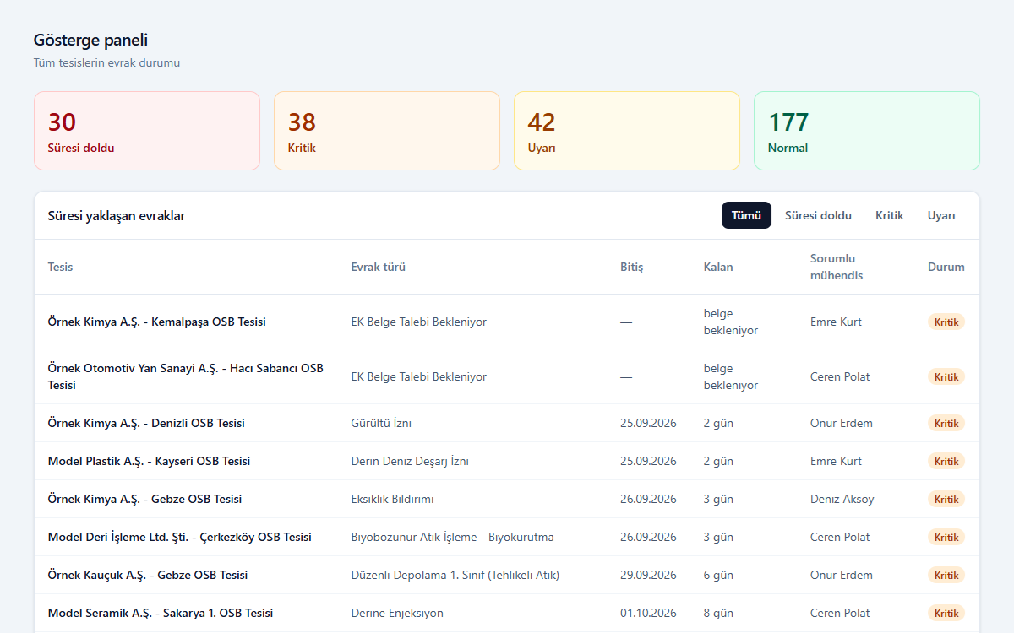Open the 'Örnek Kimya A.Ş. - Kemalpaşa OSB Tesisi' row
The height and width of the screenshot is (633, 1014).
(507, 322)
